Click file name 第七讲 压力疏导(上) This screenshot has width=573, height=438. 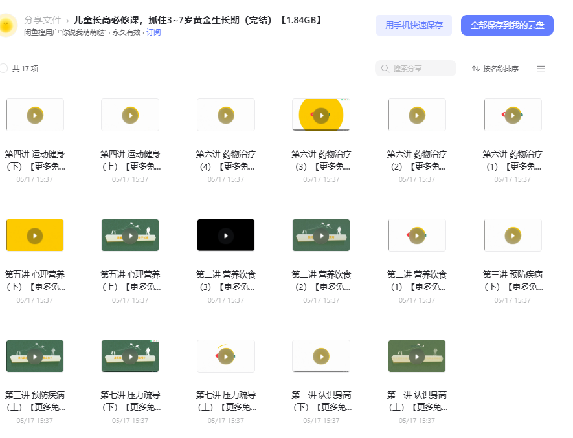coord(226,400)
